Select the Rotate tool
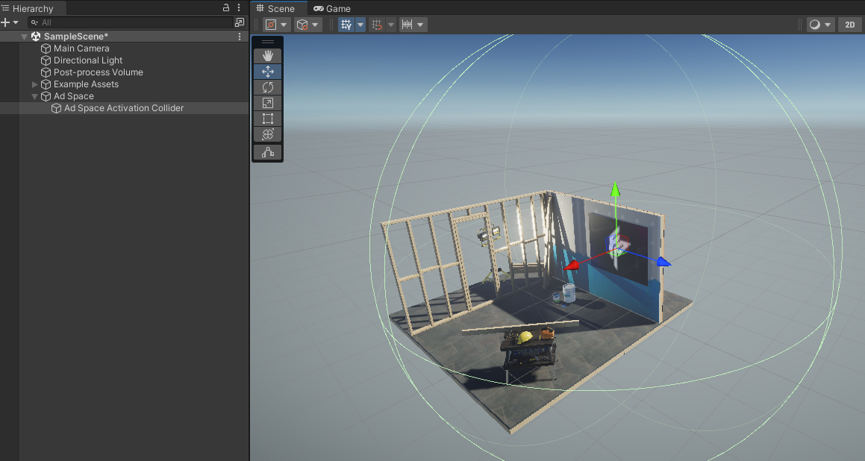865x461 pixels. click(x=267, y=87)
